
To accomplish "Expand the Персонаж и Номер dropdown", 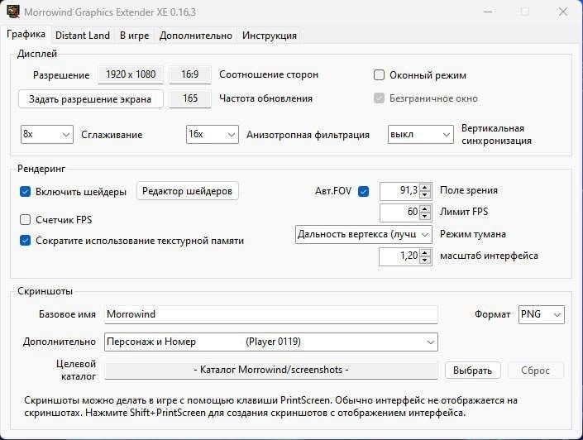I will pyautogui.click(x=271, y=342).
